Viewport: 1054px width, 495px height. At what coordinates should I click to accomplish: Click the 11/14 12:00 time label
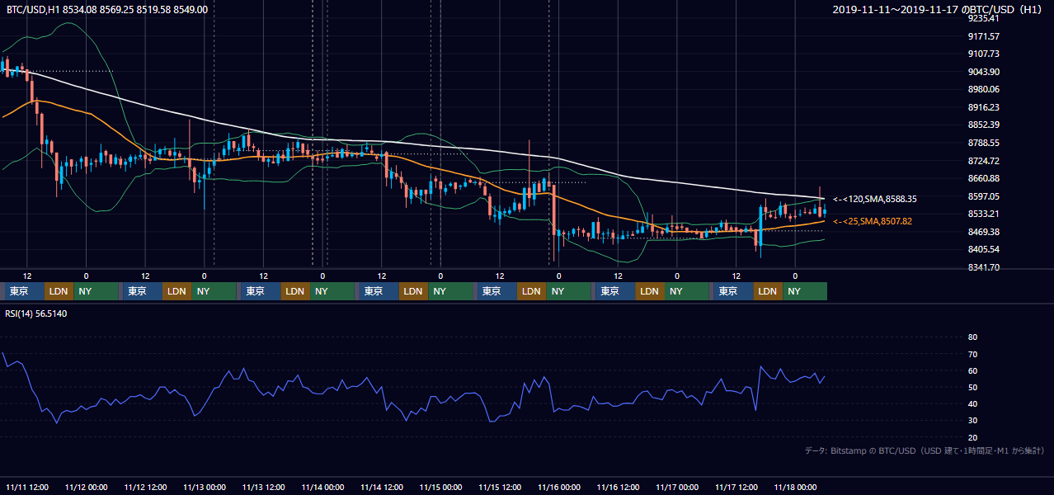click(382, 487)
